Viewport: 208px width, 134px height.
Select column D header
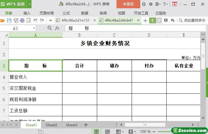tap(149, 35)
